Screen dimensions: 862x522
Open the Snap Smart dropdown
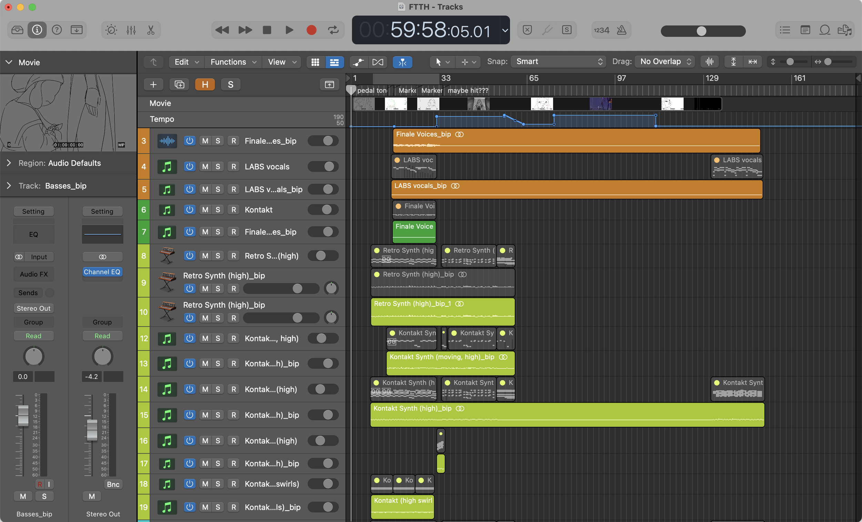click(x=558, y=62)
